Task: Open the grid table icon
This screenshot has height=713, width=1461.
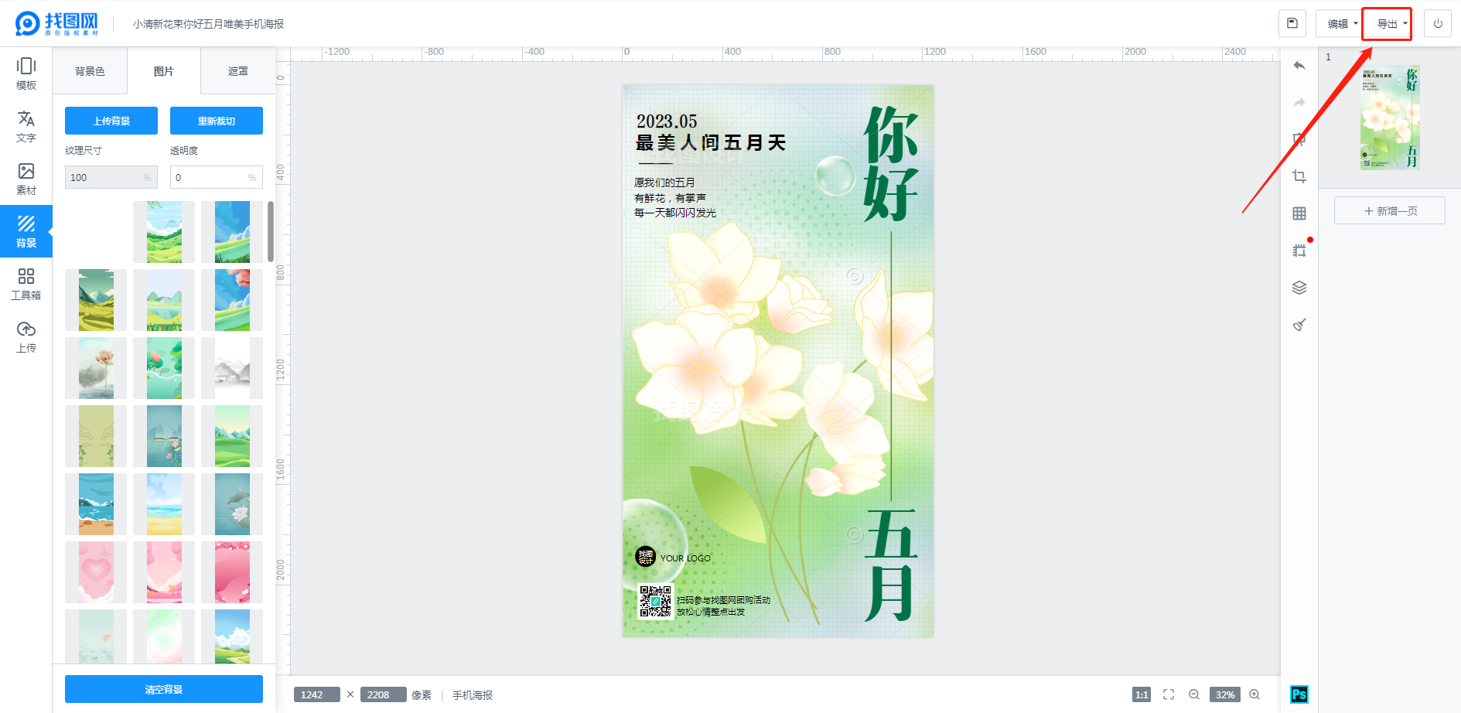Action: point(1299,213)
